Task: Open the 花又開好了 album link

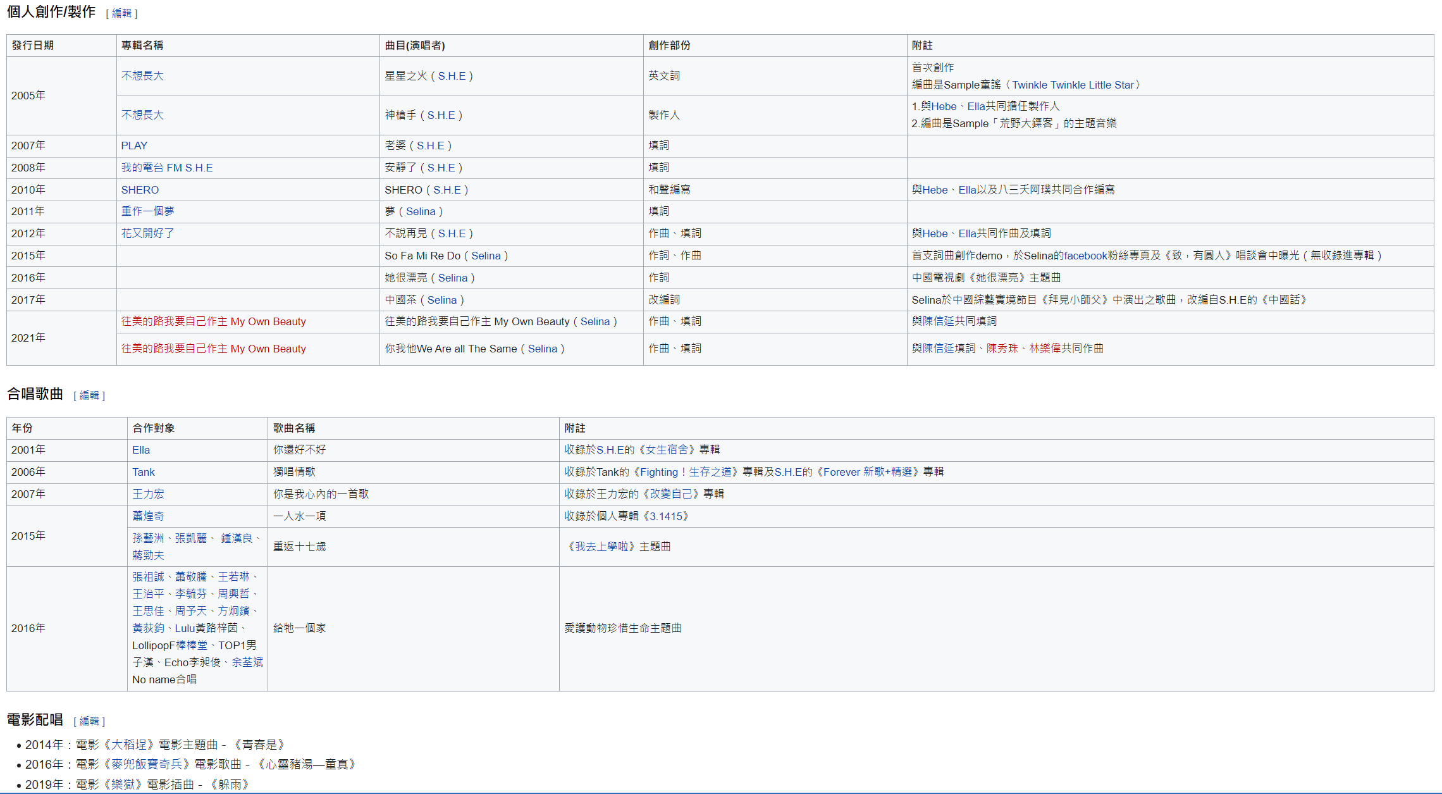Action: coord(147,233)
